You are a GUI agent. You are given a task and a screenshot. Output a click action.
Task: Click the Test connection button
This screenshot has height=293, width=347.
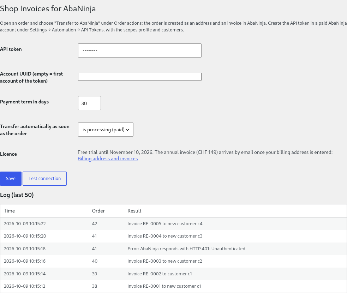44,179
